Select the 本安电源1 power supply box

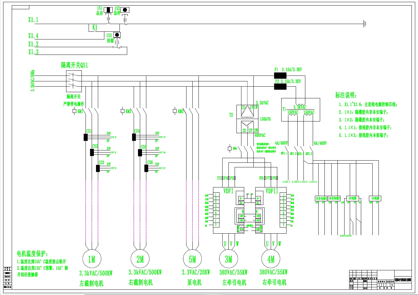pyautogui.click(x=321, y=199)
